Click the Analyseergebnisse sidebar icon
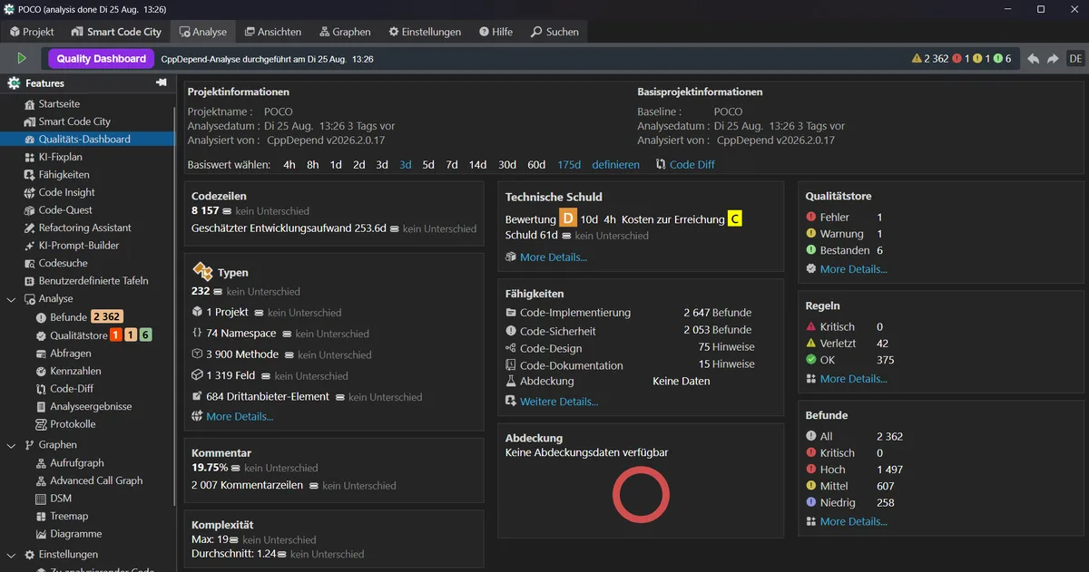The image size is (1089, 572). click(x=41, y=407)
